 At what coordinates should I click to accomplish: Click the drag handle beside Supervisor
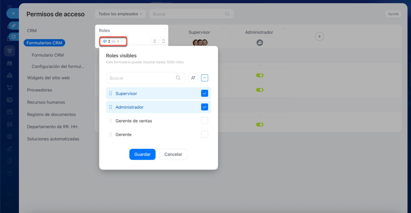click(x=110, y=93)
